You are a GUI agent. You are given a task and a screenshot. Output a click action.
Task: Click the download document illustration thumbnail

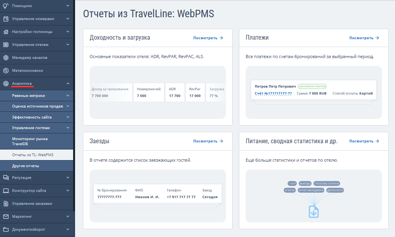pyautogui.click(x=314, y=211)
